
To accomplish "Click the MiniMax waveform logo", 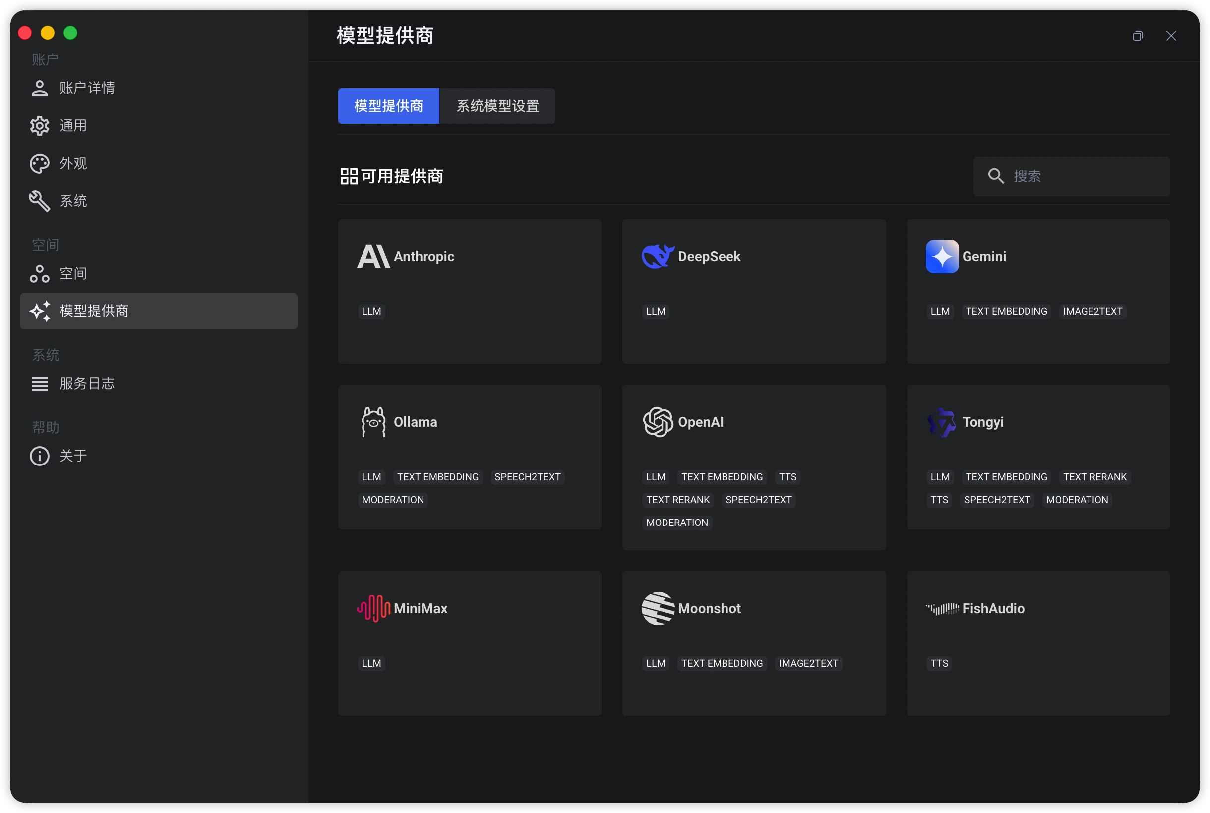I will (373, 608).
